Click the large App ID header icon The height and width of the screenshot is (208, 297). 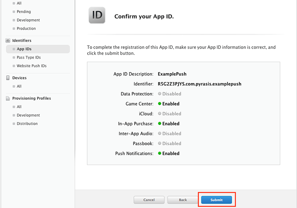tap(97, 15)
